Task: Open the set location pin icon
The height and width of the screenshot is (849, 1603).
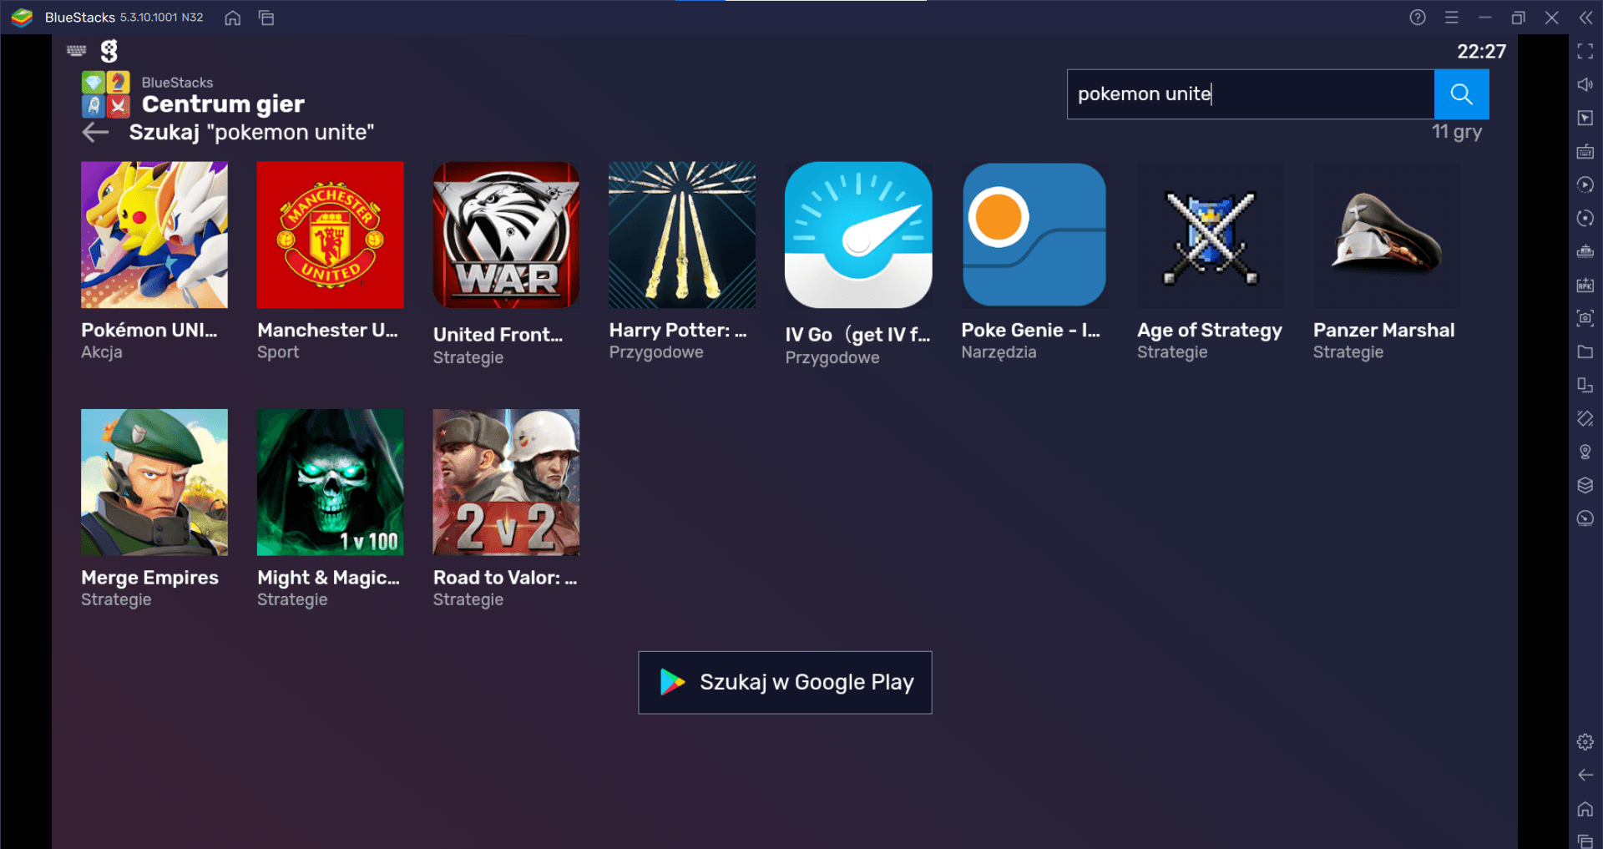Action: pos(1585,452)
